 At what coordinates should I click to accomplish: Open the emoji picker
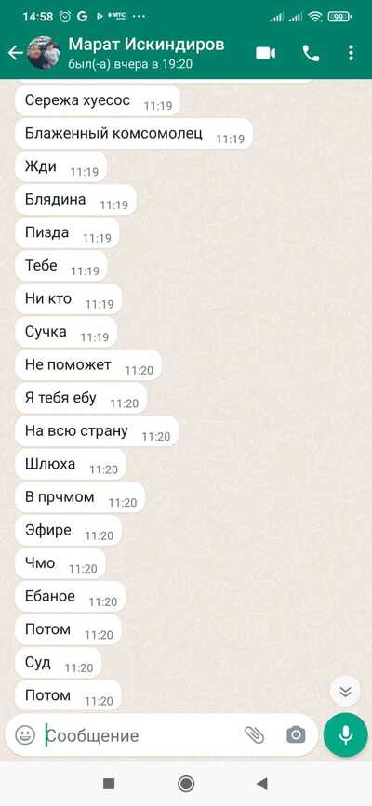pos(25,735)
